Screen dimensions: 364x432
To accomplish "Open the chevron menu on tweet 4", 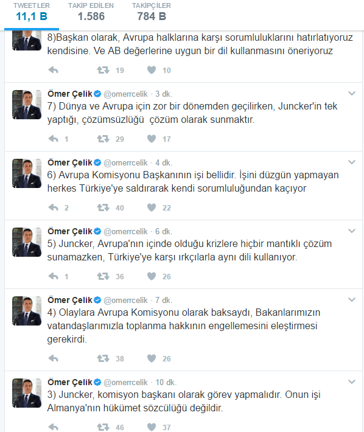I will [352, 299].
